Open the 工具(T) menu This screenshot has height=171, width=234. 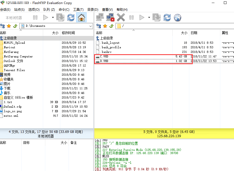click(x=78, y=10)
